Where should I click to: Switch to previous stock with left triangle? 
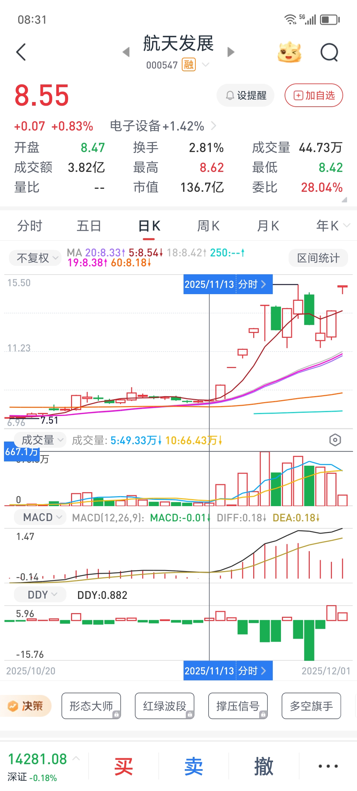coord(126,52)
